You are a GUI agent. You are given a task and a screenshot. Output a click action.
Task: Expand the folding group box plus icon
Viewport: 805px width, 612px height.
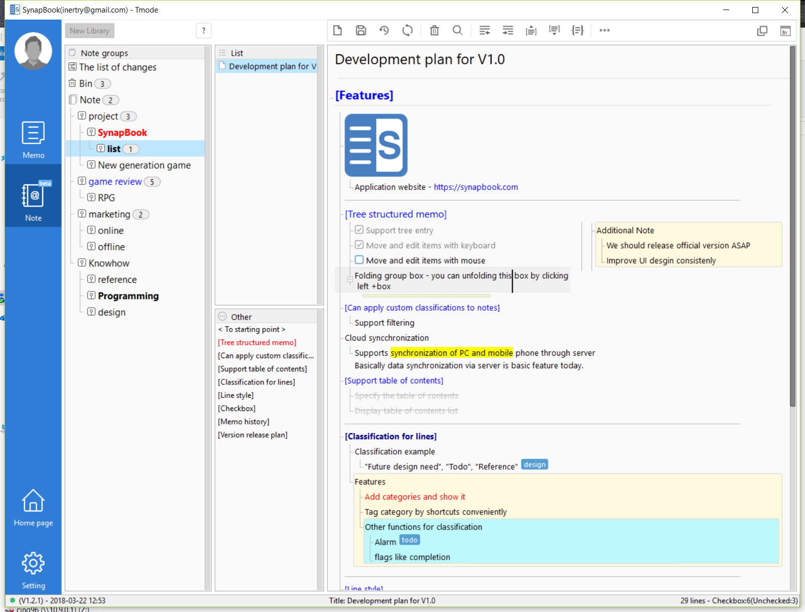(350, 280)
